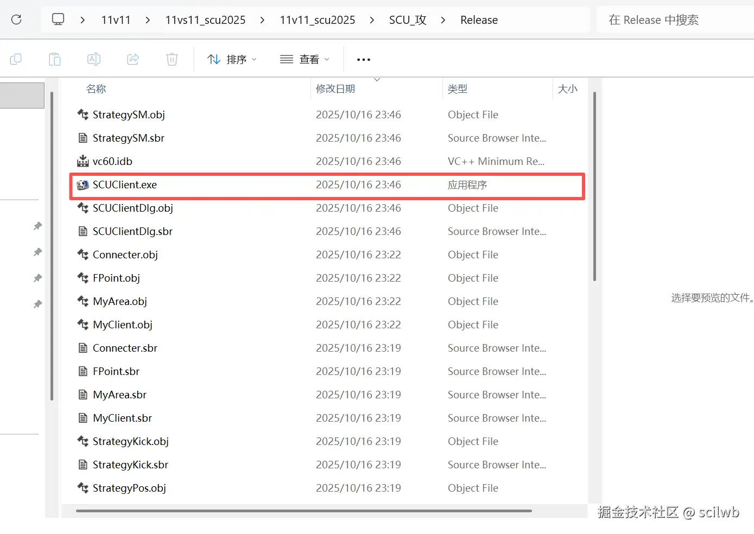This screenshot has height=534, width=754.
Task: Click the MyClient.sbr file icon
Action: tap(83, 418)
